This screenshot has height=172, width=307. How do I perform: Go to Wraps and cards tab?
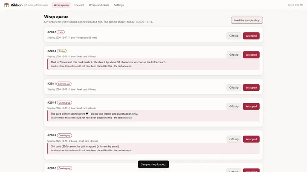point(98,5)
